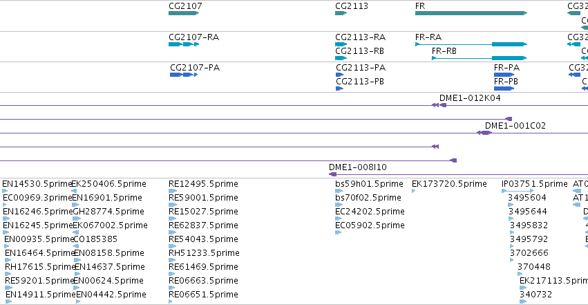Click the FR-PA protein feature
The width and height of the screenshot is (588, 305).
504,75
